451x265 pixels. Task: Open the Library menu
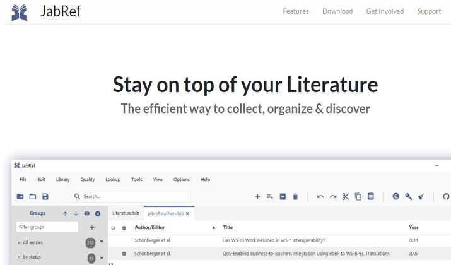point(62,180)
